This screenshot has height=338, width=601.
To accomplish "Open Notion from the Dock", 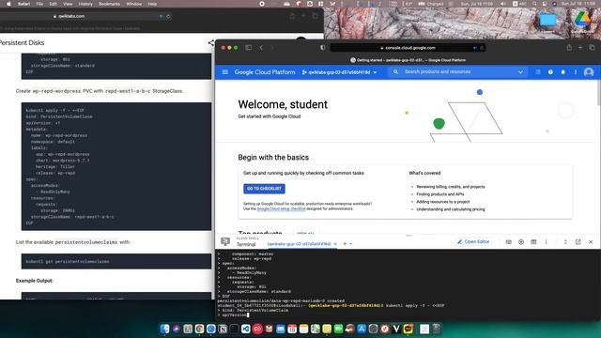I will pyautogui.click(x=223, y=329).
